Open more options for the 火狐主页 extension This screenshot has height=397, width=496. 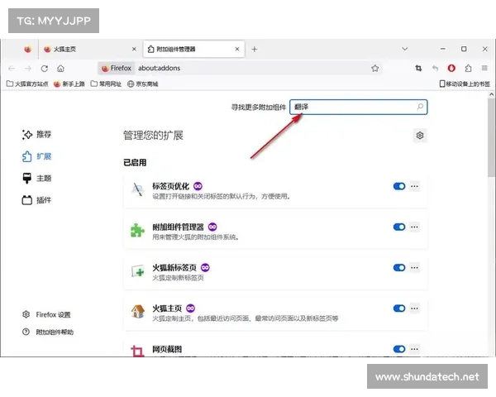[x=415, y=309]
